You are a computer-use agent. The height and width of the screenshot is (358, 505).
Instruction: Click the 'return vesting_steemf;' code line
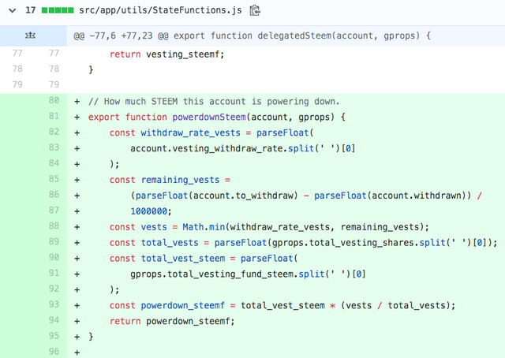pos(166,54)
